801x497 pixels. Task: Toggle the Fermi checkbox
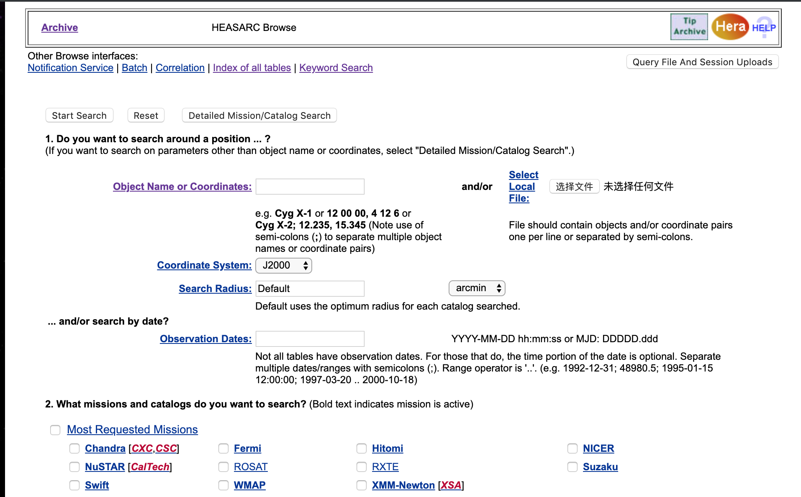(223, 448)
